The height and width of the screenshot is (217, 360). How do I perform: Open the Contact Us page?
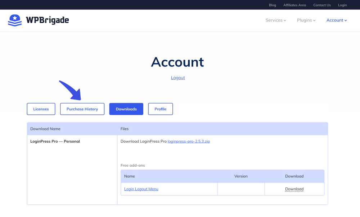[x=322, y=5]
